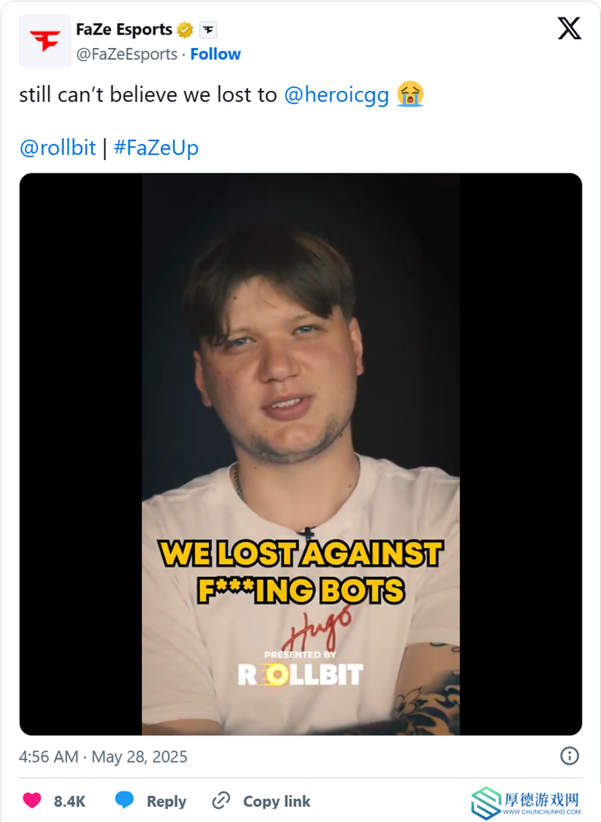The image size is (601, 822).
Task: Play the embedded video thumbnail
Action: (x=300, y=454)
